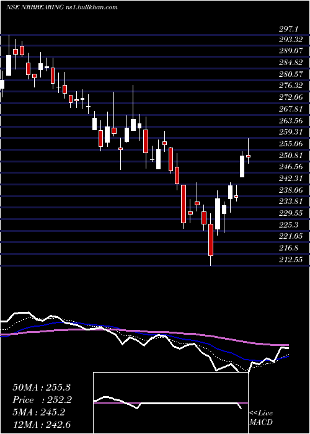Click the 267.81 price axis label

click(291, 109)
